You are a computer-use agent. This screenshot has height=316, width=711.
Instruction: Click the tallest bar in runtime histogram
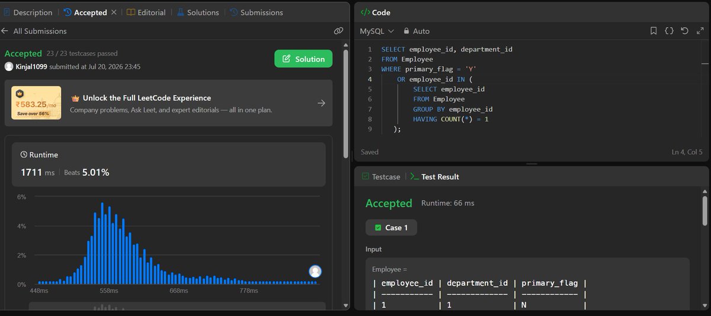102,243
